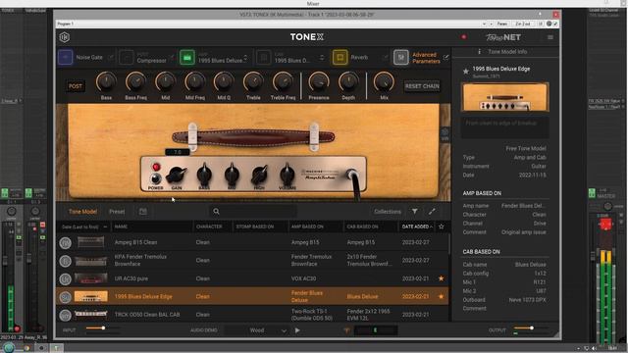This screenshot has width=628, height=353.
Task: Select the TRCK ODS0 Clean BAL CAB row
Action: pyautogui.click(x=252, y=314)
